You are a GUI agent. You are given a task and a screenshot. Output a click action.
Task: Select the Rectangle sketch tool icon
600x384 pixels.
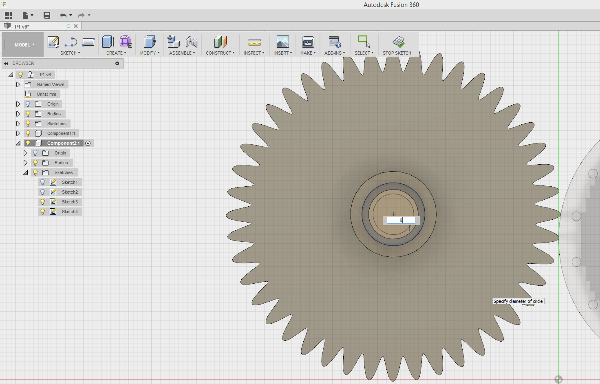[x=88, y=42]
